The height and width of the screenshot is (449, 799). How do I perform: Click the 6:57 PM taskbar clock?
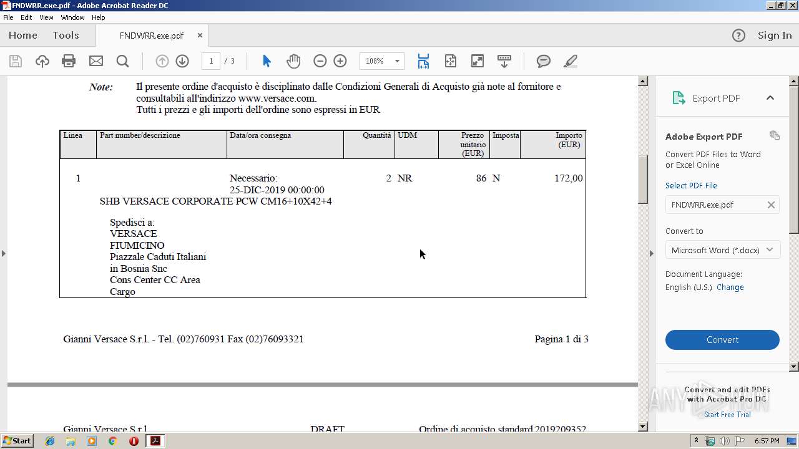(x=767, y=441)
